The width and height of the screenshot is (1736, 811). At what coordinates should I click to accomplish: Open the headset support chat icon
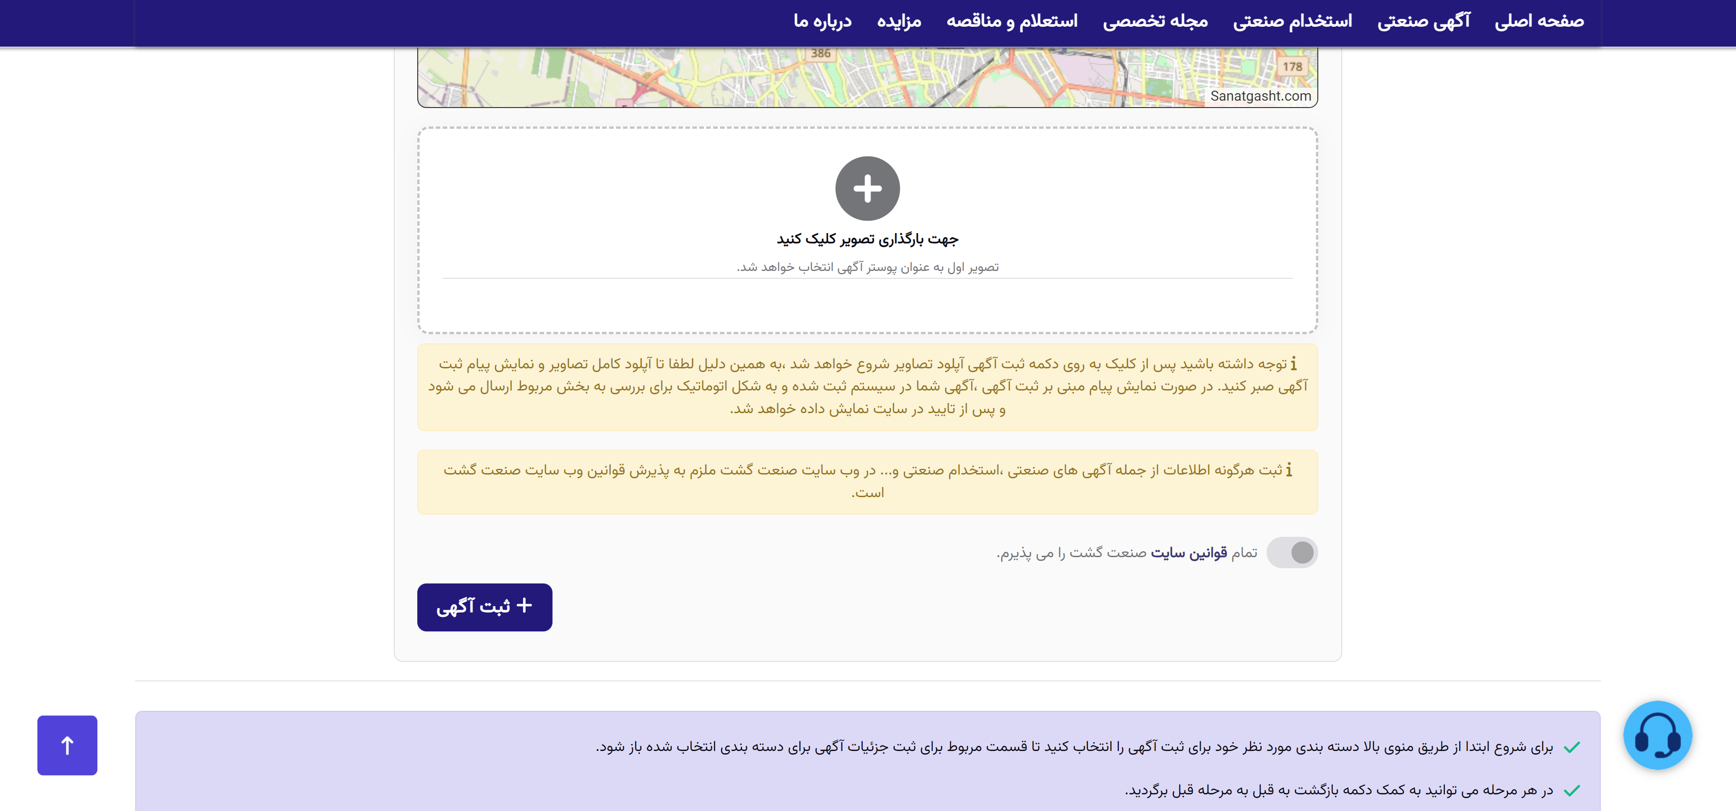click(x=1658, y=735)
